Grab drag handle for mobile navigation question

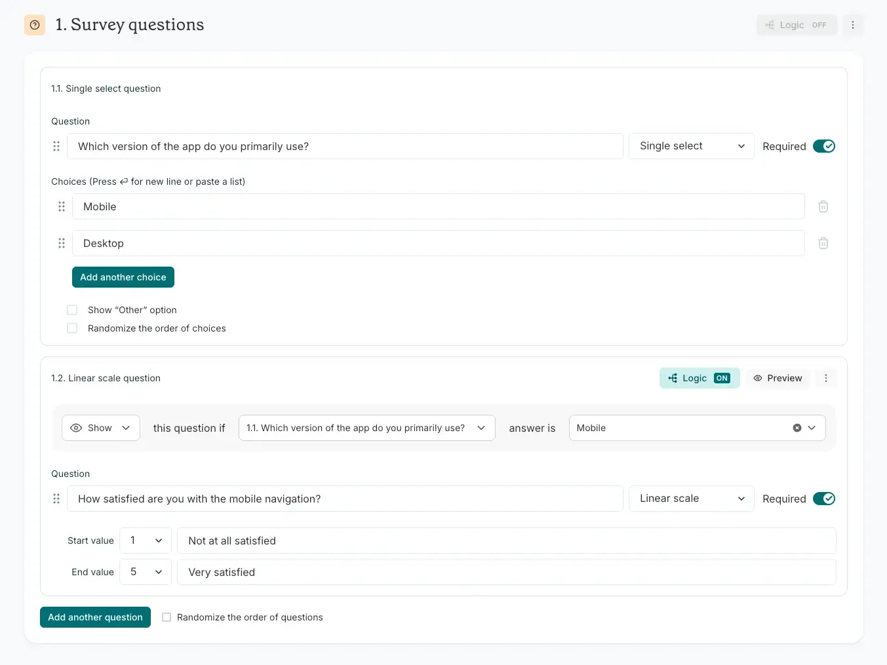click(x=56, y=499)
